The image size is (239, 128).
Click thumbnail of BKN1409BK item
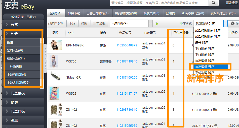56,45
